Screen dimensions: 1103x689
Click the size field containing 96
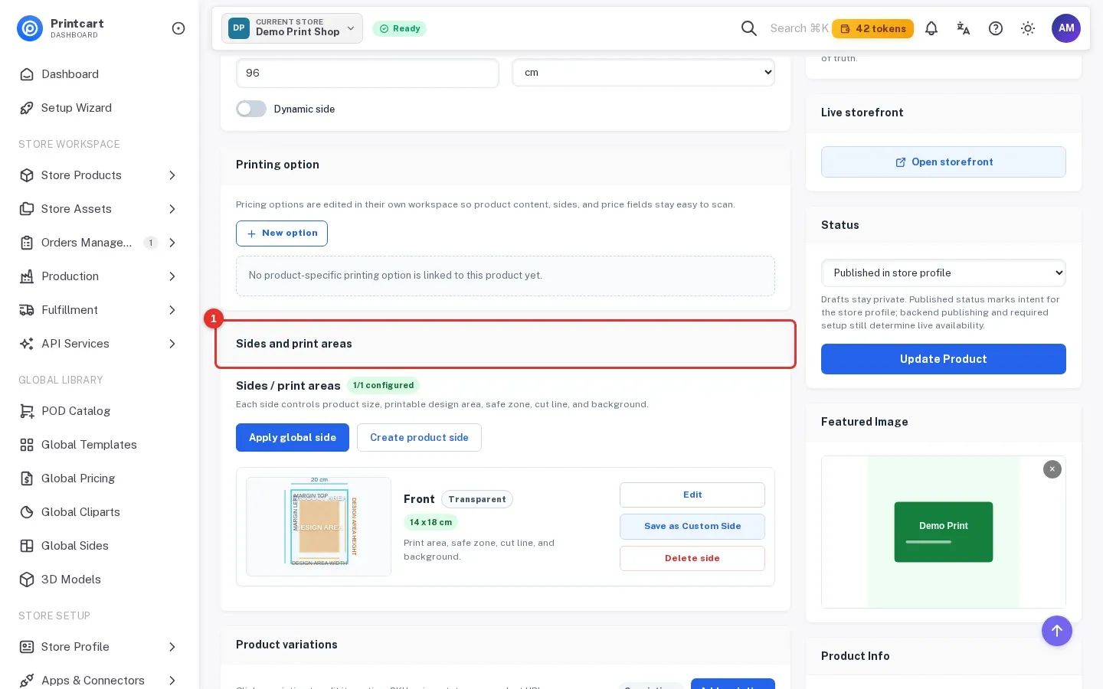pos(368,73)
